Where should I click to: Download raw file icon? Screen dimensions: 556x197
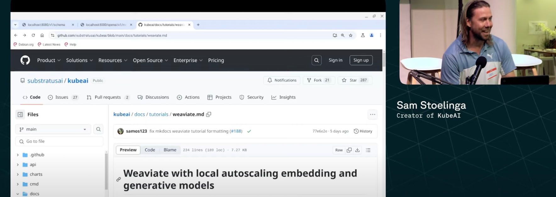(358, 150)
